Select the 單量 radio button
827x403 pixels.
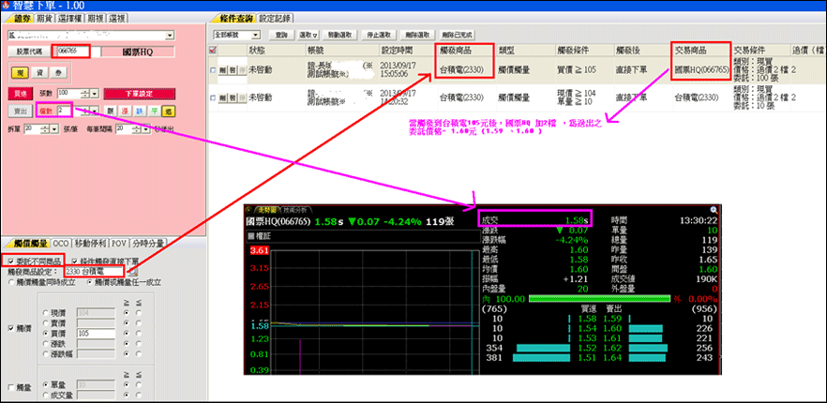click(45, 384)
